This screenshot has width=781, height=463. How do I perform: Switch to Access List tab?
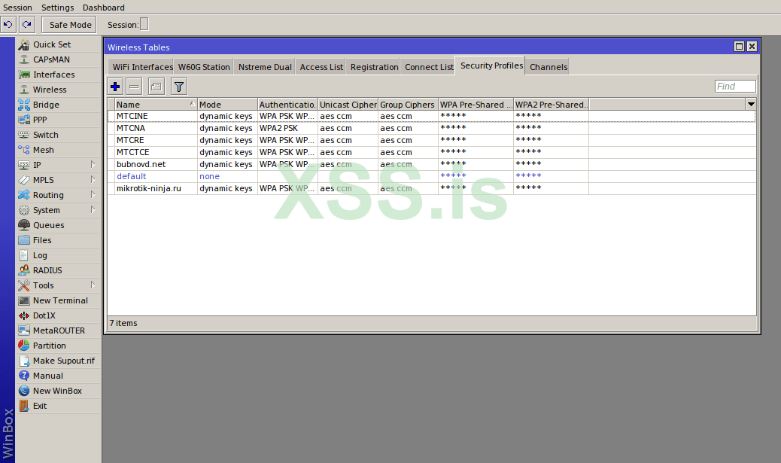tap(321, 67)
